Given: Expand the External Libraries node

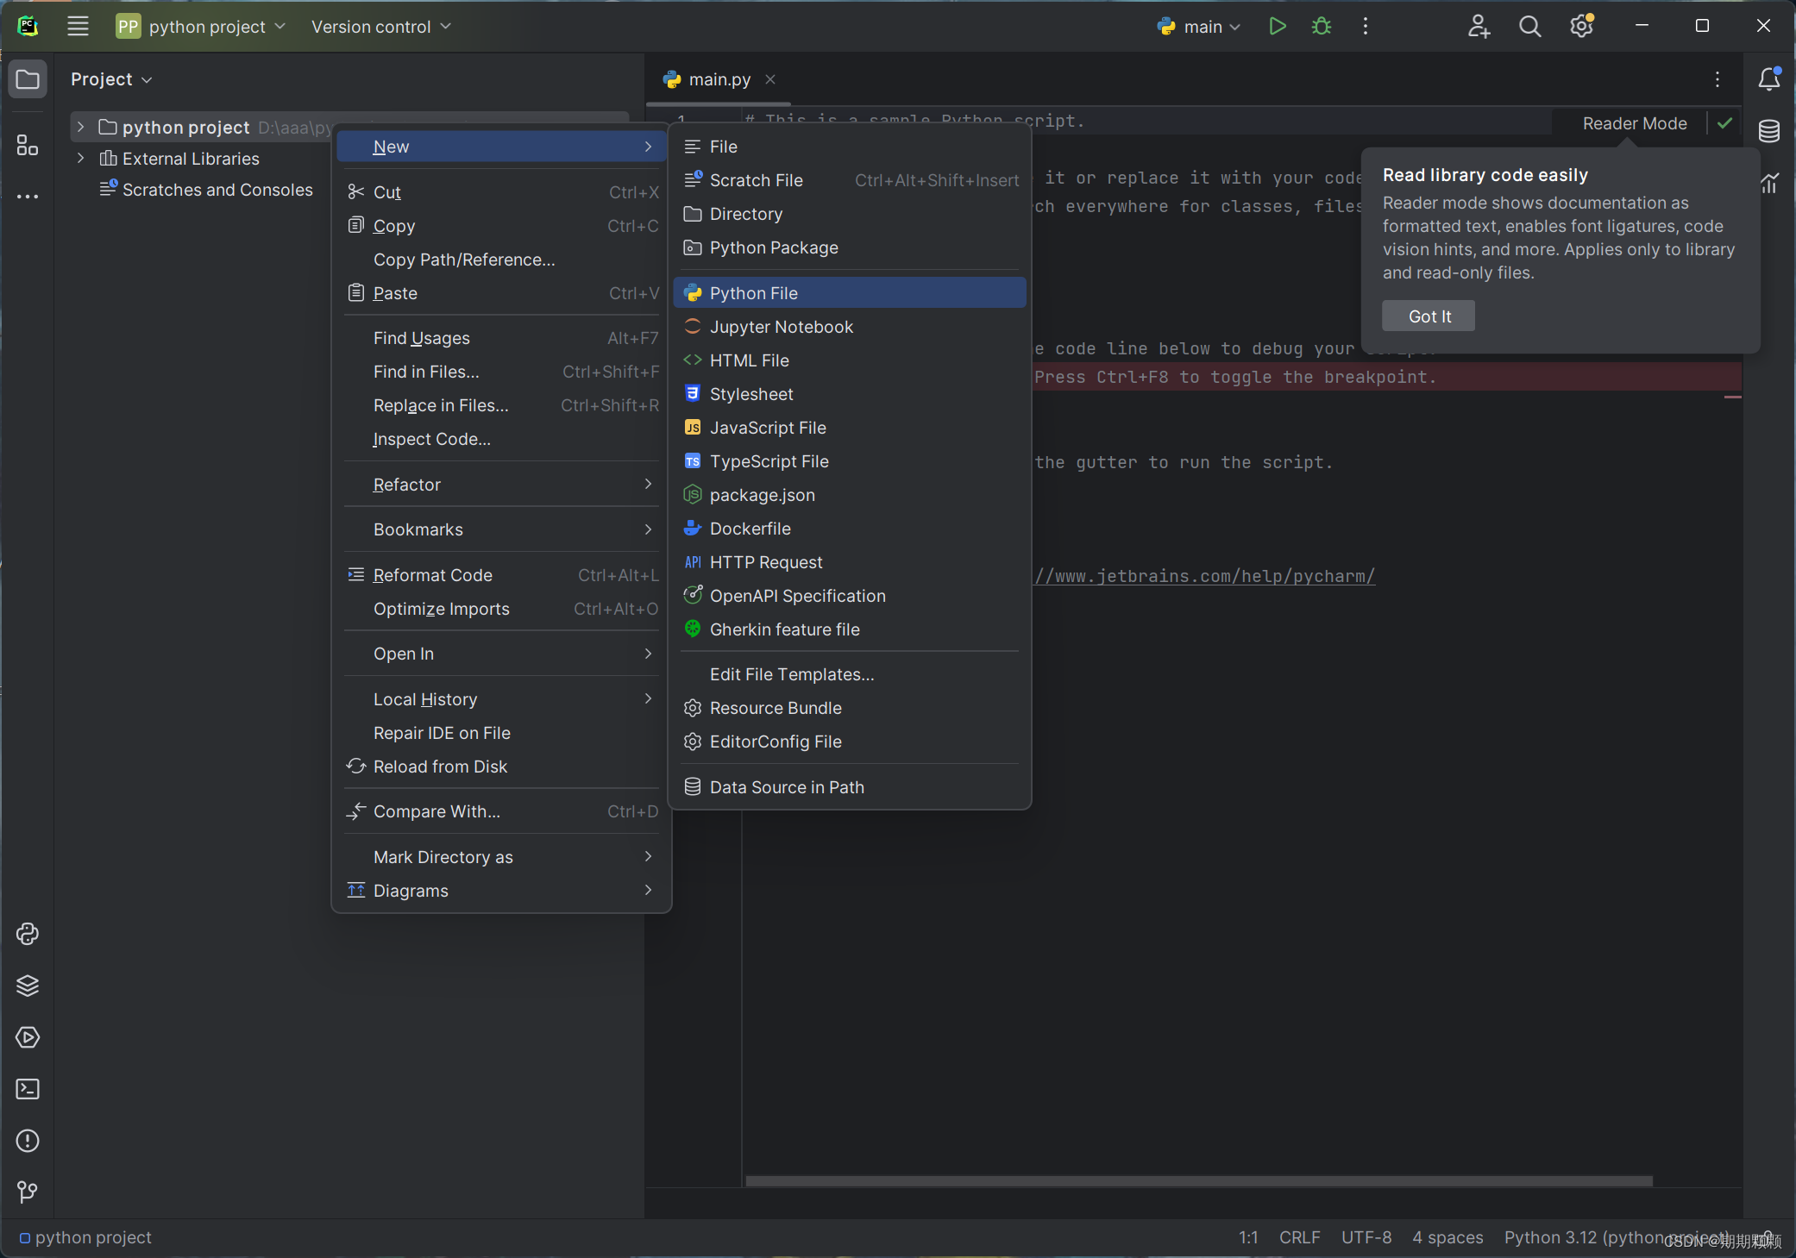Looking at the screenshot, I should [x=80, y=158].
